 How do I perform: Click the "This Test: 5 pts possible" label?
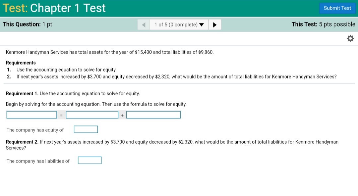coord(323,24)
